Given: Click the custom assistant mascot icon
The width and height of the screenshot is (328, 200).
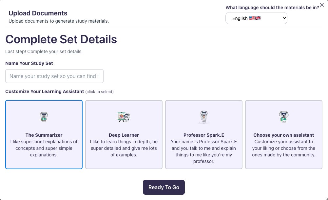Looking at the screenshot, I should tap(283, 117).
